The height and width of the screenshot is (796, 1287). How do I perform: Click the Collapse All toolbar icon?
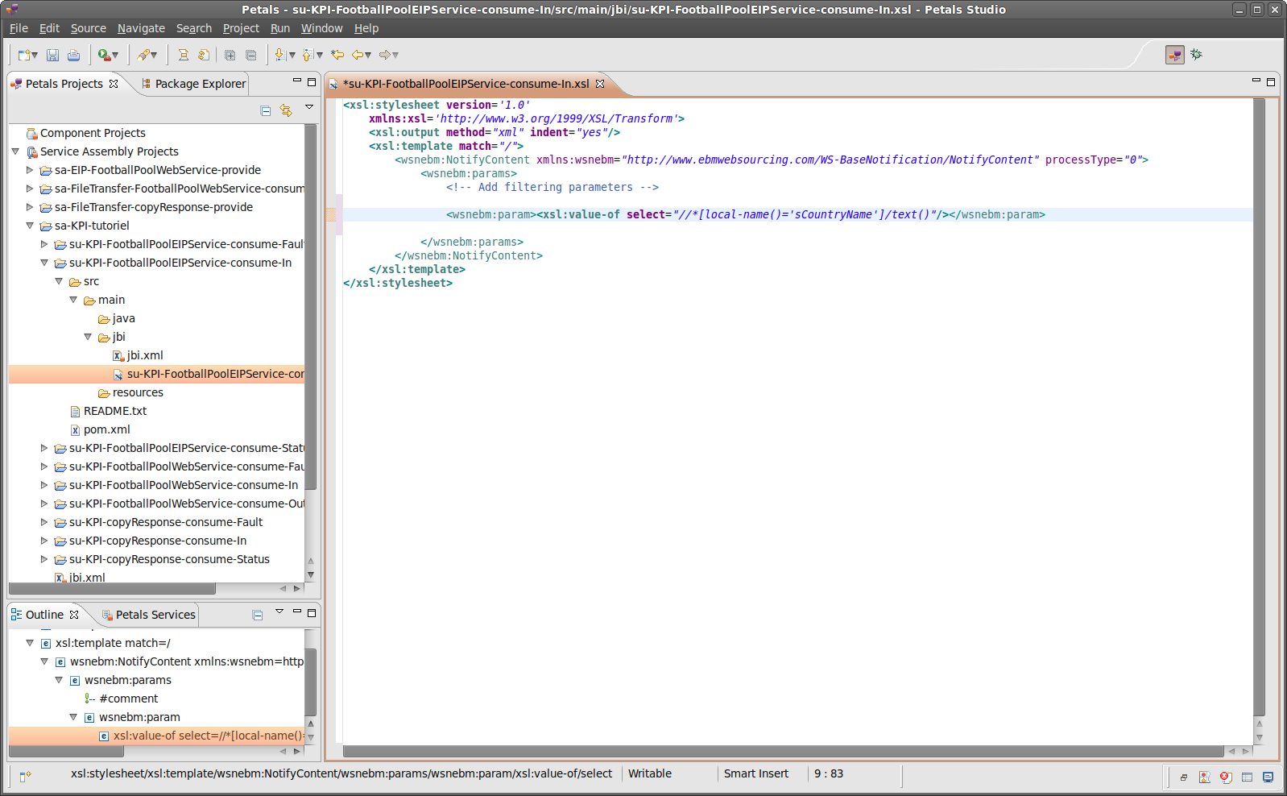tap(250, 55)
